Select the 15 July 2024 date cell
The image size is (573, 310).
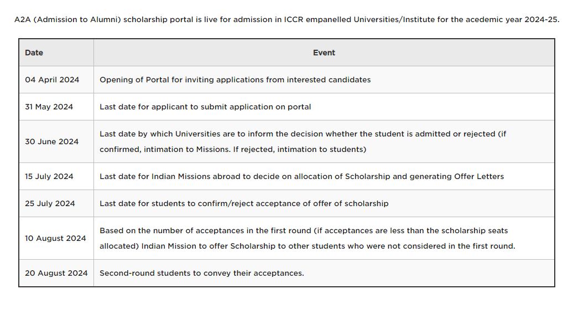56,176
